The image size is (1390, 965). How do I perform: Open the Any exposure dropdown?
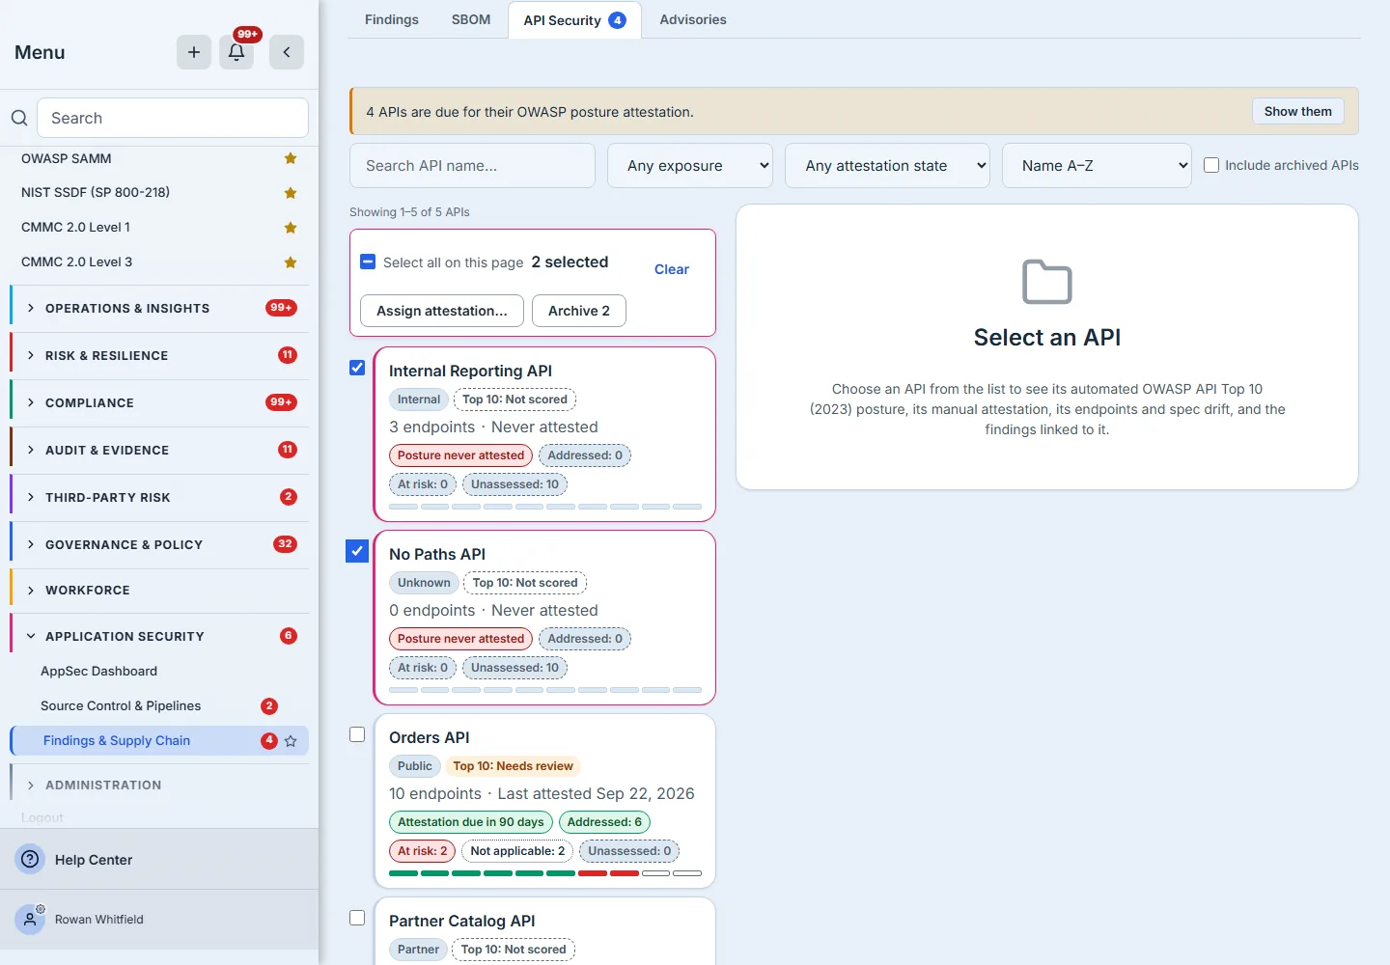pyautogui.click(x=690, y=166)
